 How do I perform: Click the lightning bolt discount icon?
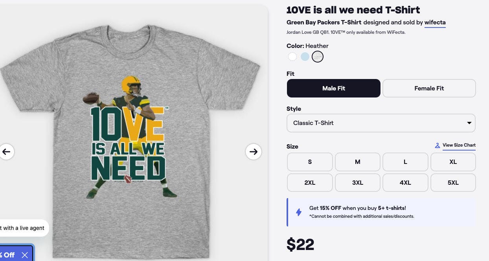[299, 212]
